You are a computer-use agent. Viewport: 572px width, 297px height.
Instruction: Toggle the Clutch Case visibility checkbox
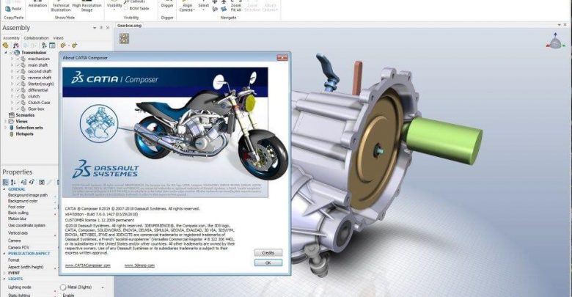tap(18, 103)
